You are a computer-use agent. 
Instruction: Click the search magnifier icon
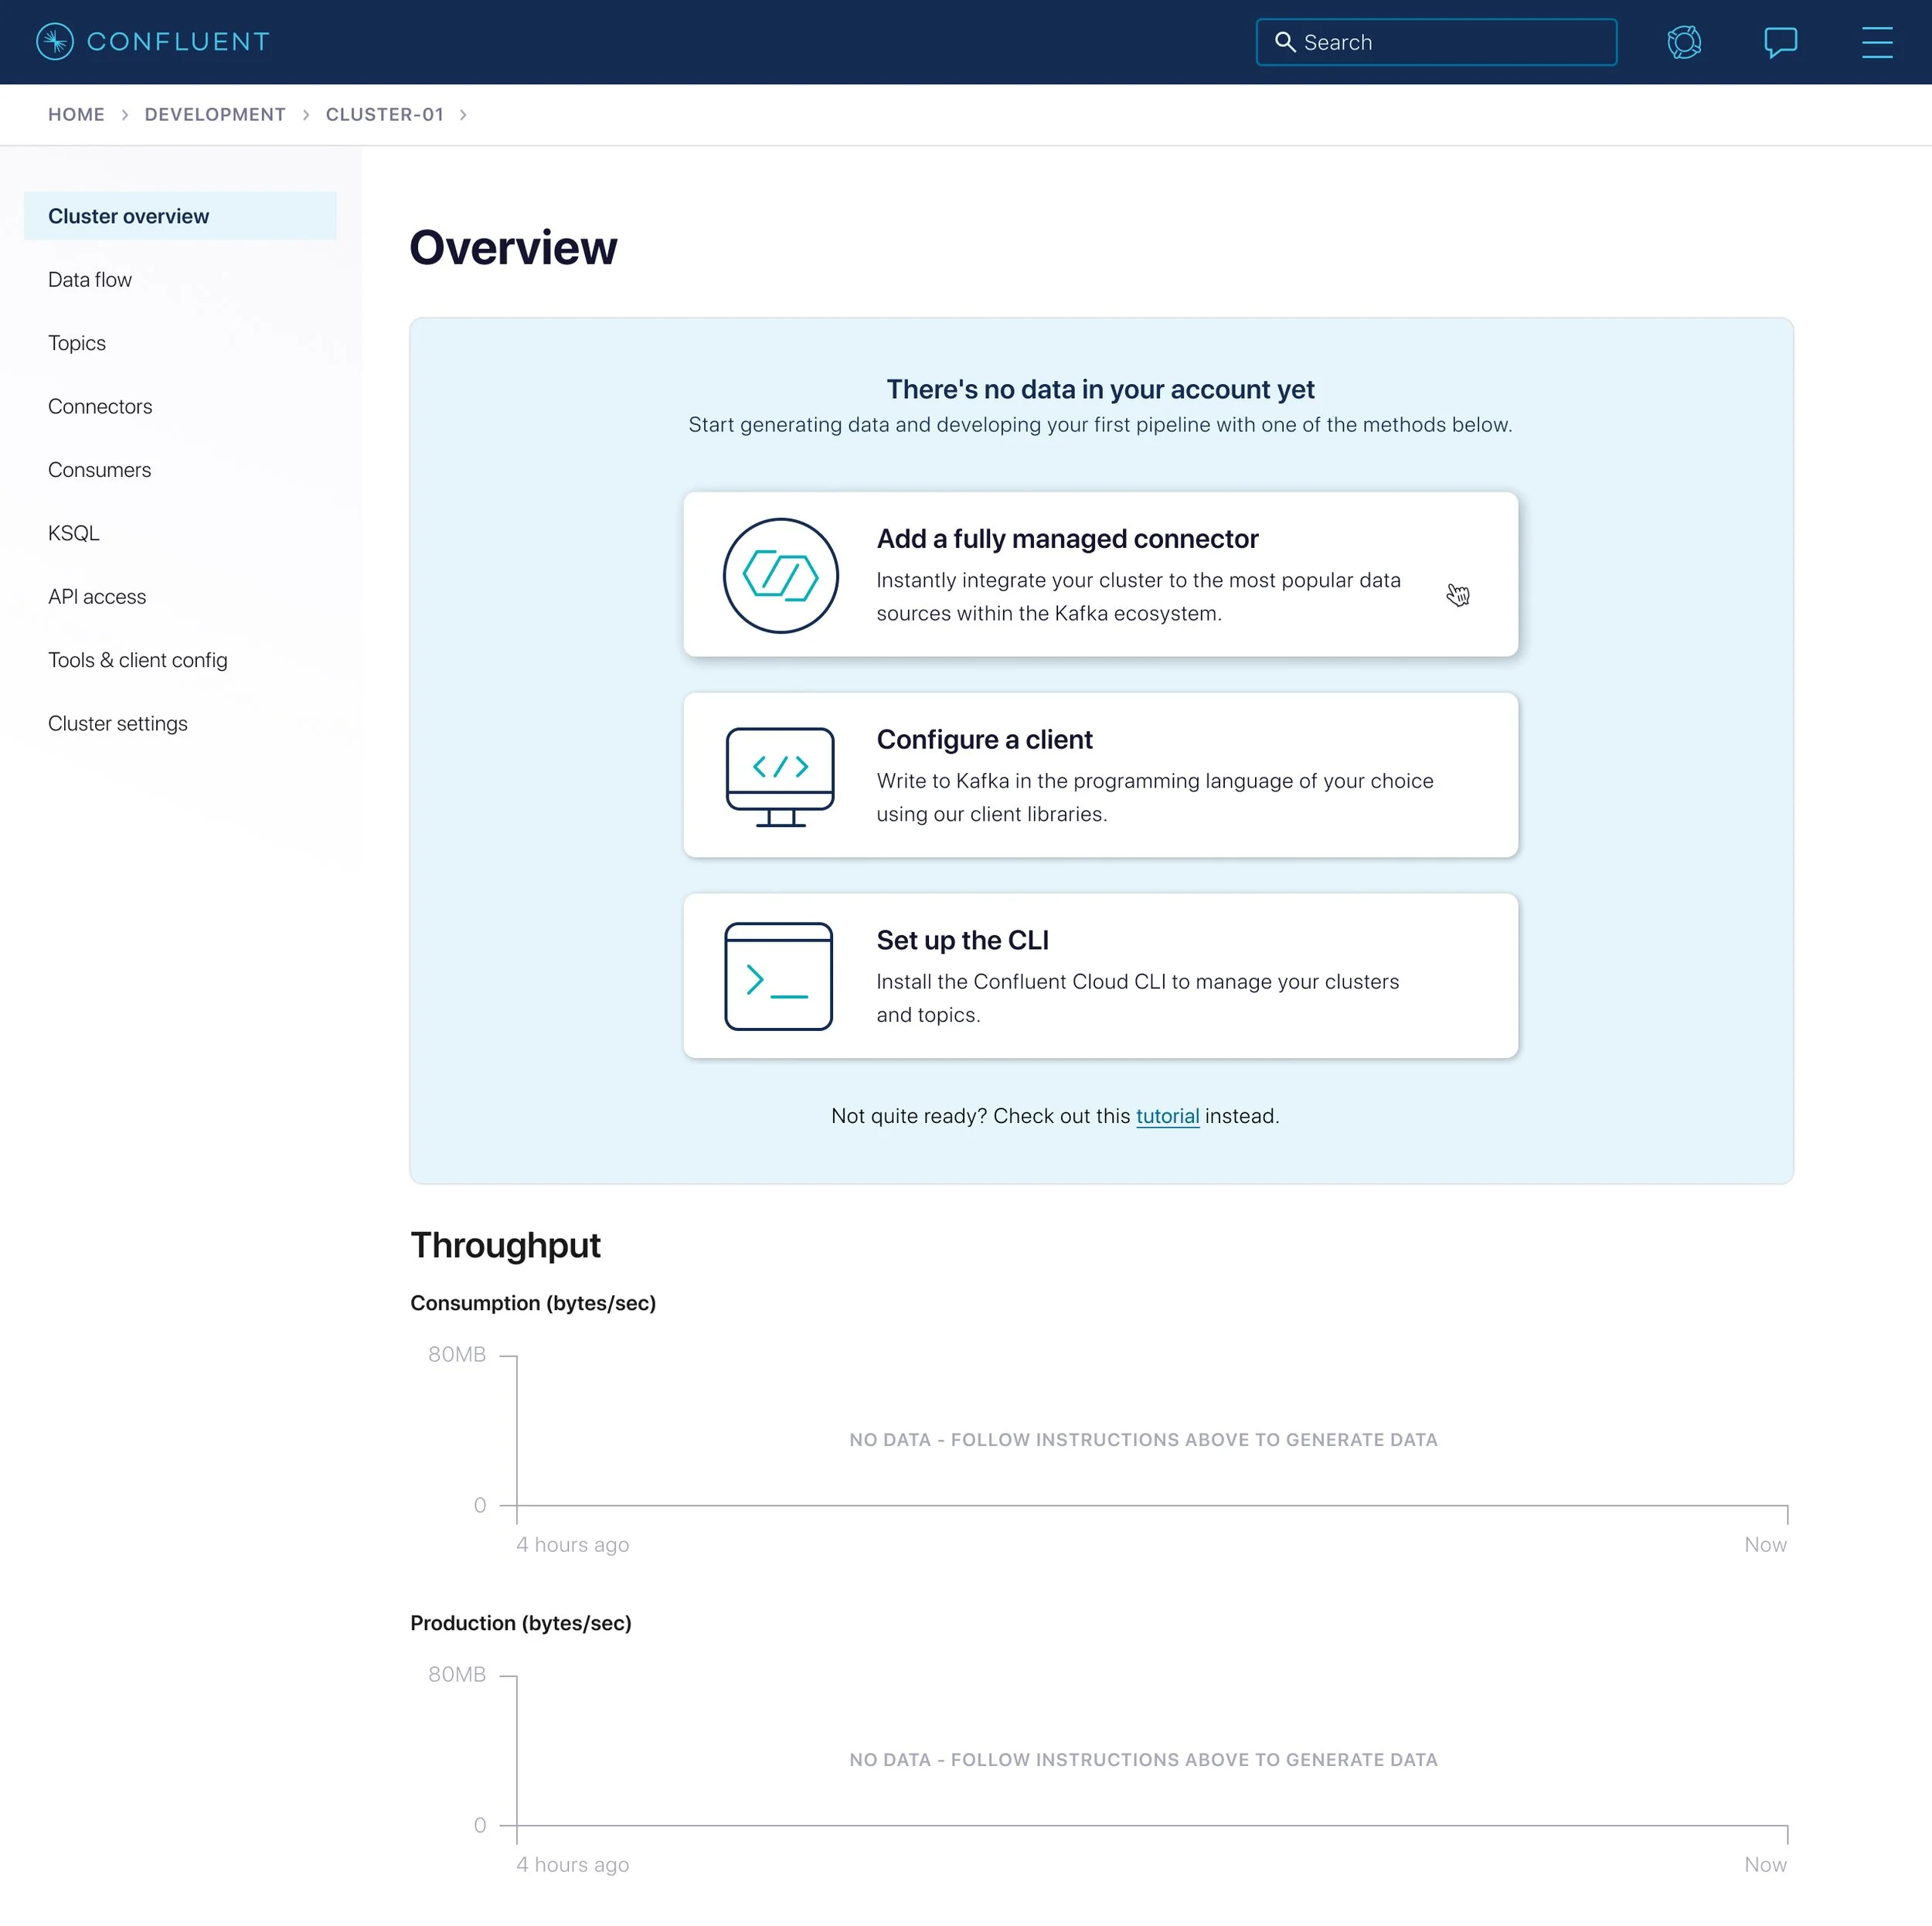(x=1285, y=42)
